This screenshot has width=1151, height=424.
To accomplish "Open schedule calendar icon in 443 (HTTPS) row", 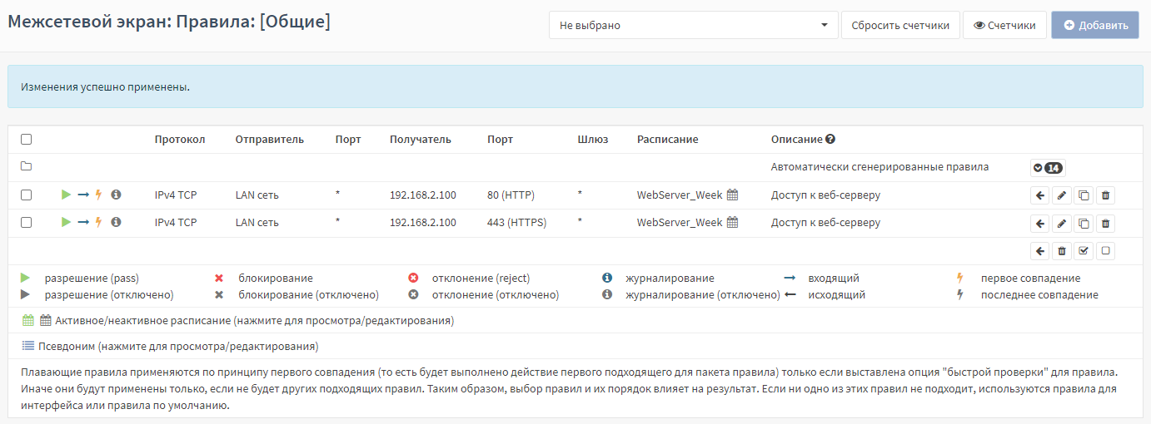I will pyautogui.click(x=733, y=223).
